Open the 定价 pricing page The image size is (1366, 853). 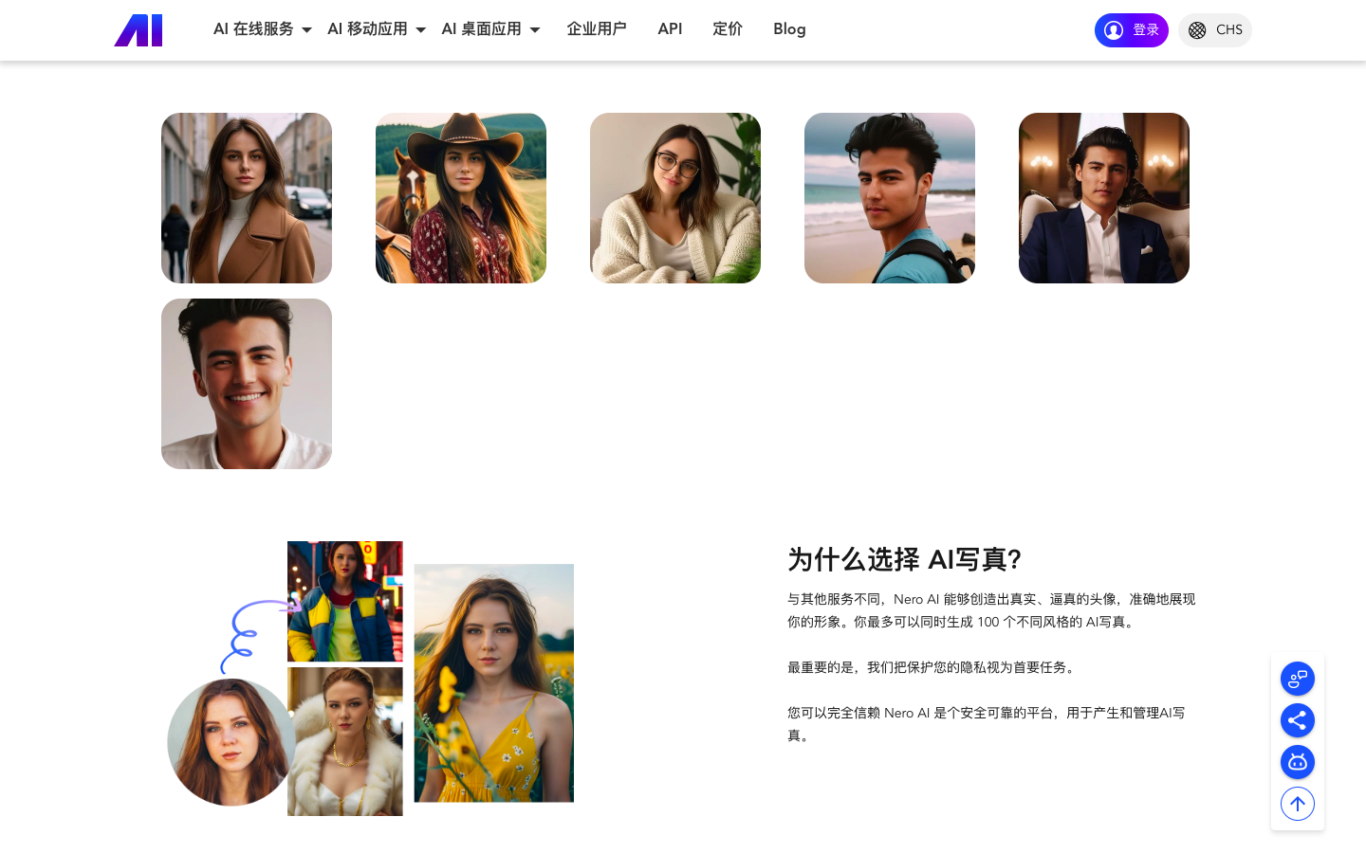pyautogui.click(x=728, y=29)
